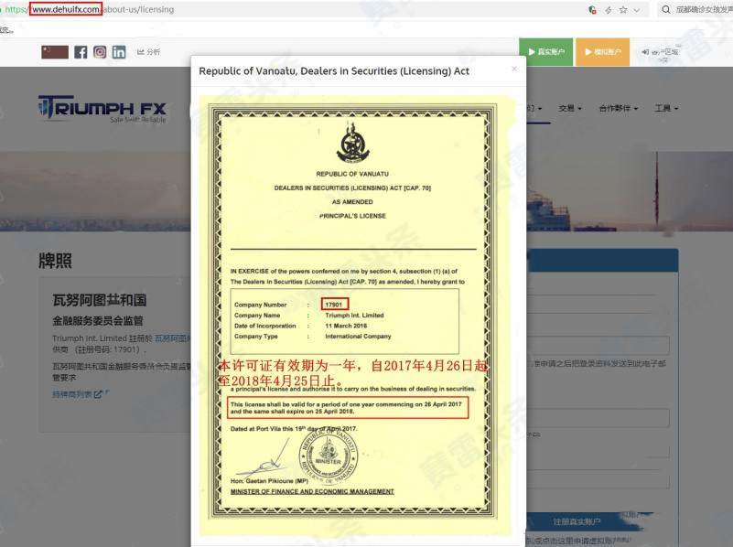Viewport: 733px width, 547px height.
Task: Click the 金融服务委员会监管 subheading
Action: click(x=98, y=321)
